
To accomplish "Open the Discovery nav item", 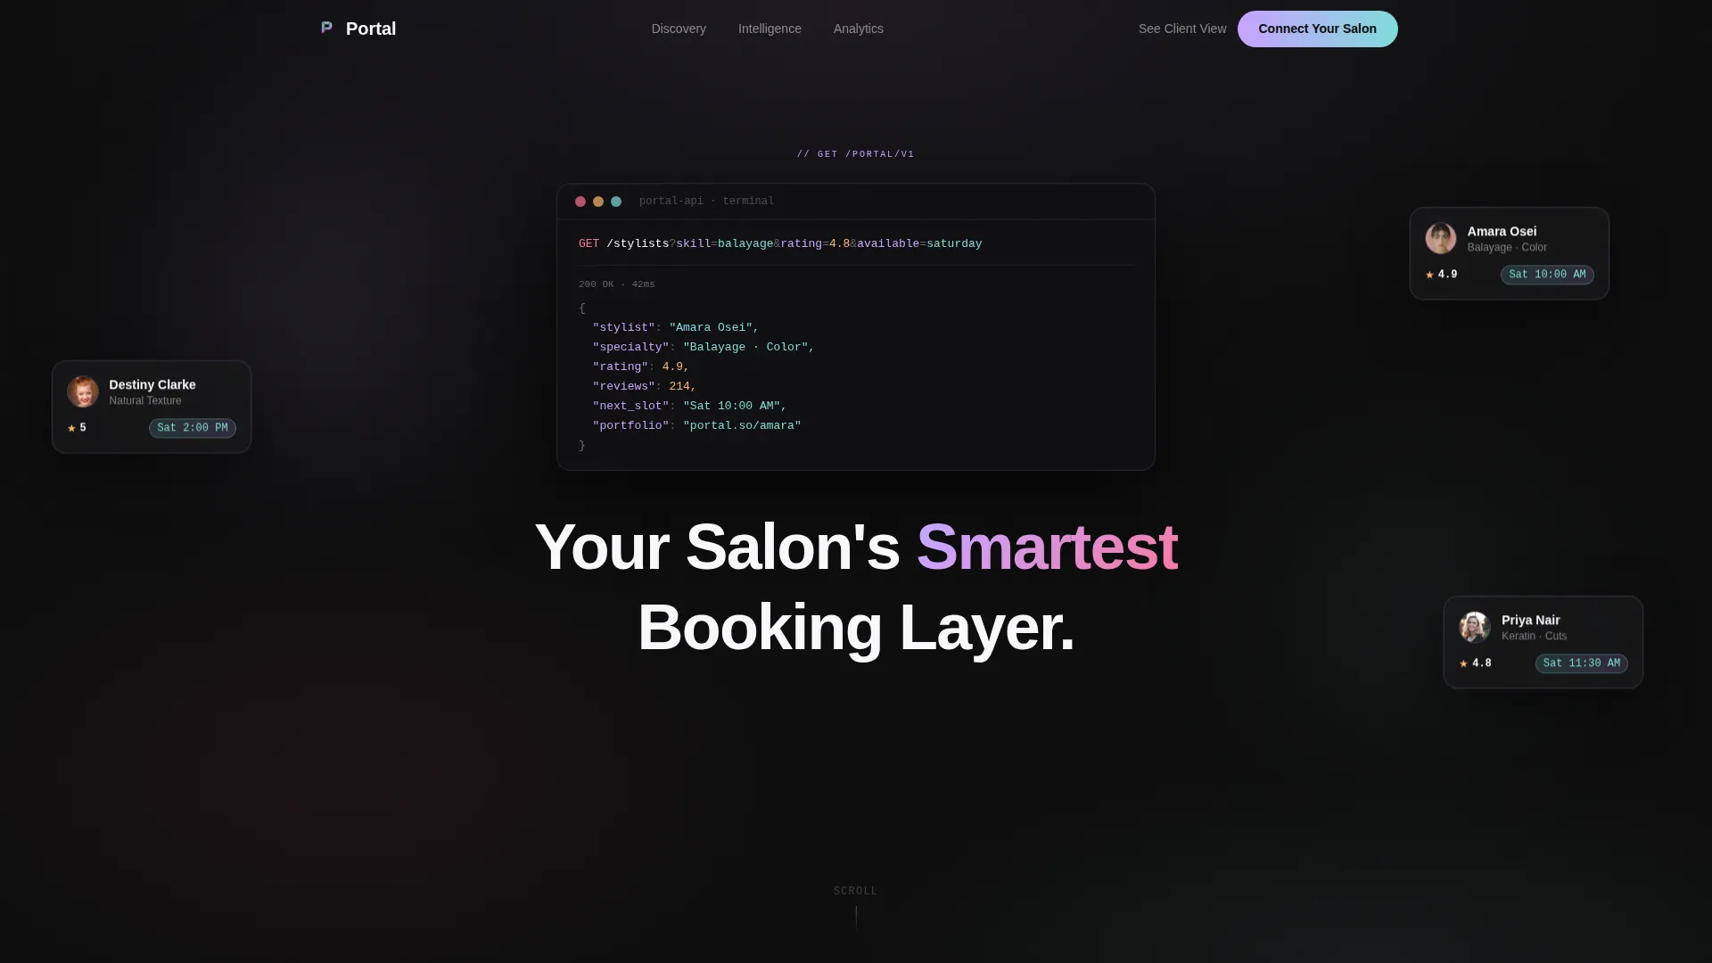I will pyautogui.click(x=679, y=29).
